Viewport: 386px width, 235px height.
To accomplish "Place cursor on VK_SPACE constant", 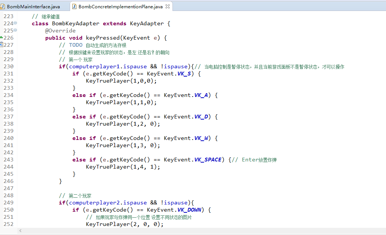I will point(208,160).
